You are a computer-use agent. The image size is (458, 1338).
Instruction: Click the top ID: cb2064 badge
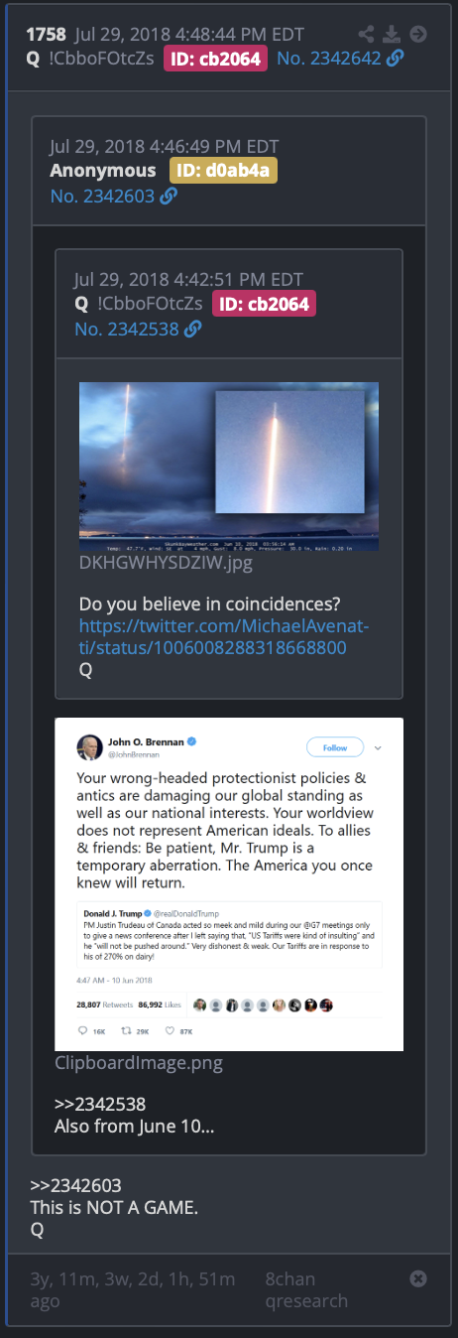pyautogui.click(x=215, y=59)
